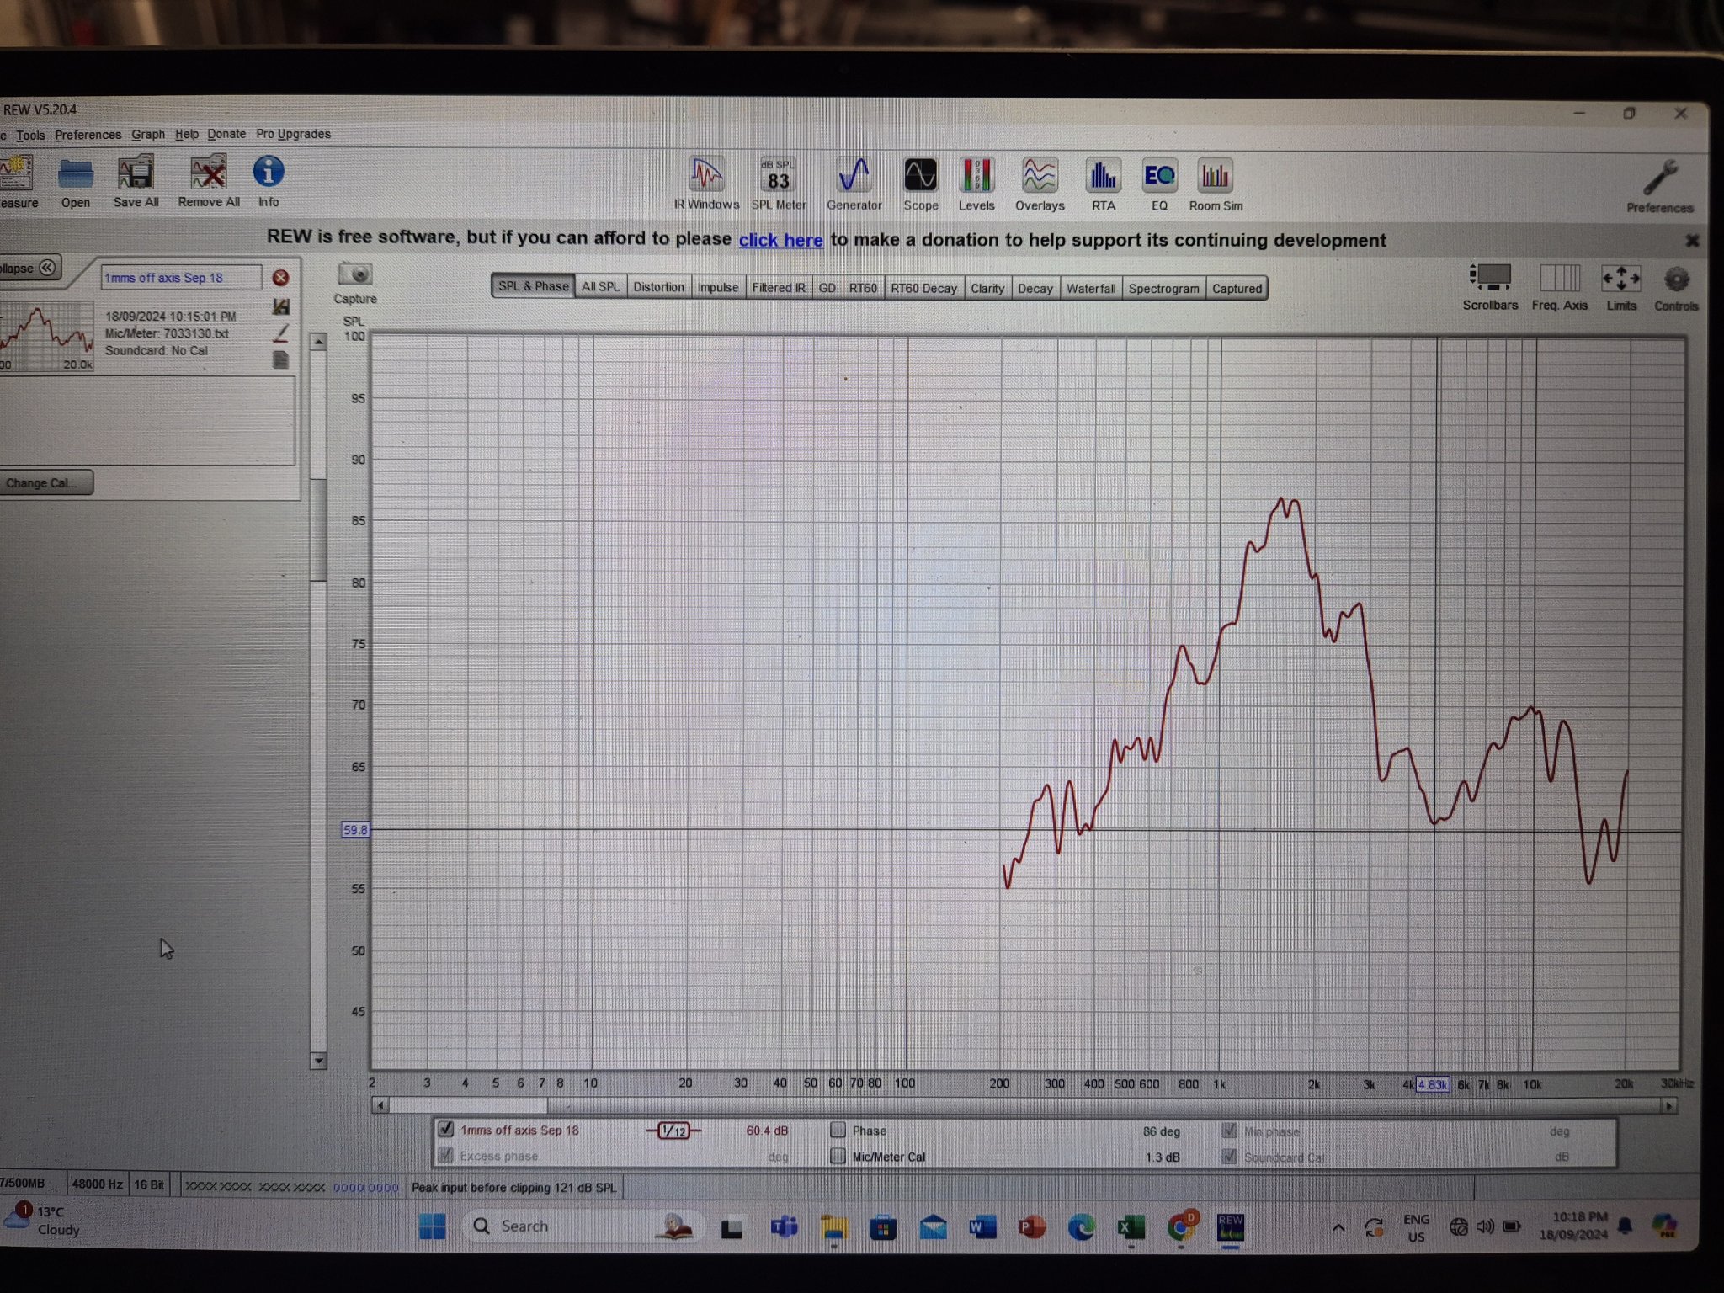Follow the 'click here' donation link
This screenshot has height=1293, width=1724.
click(780, 240)
